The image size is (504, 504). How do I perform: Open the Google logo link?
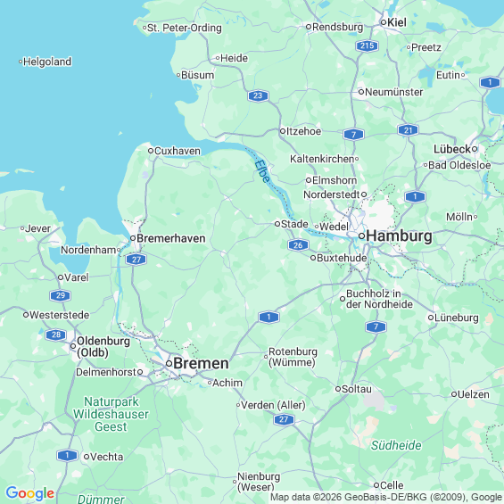click(30, 493)
